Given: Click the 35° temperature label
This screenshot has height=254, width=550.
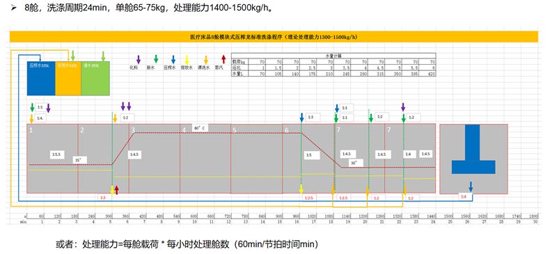Looking at the screenshot, I should (79, 160).
